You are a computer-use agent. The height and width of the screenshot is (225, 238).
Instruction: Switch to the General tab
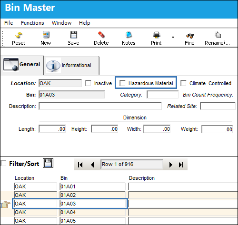point(22,65)
